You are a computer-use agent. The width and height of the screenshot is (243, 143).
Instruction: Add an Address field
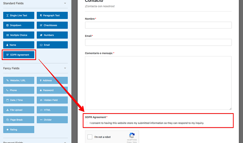click(52, 80)
